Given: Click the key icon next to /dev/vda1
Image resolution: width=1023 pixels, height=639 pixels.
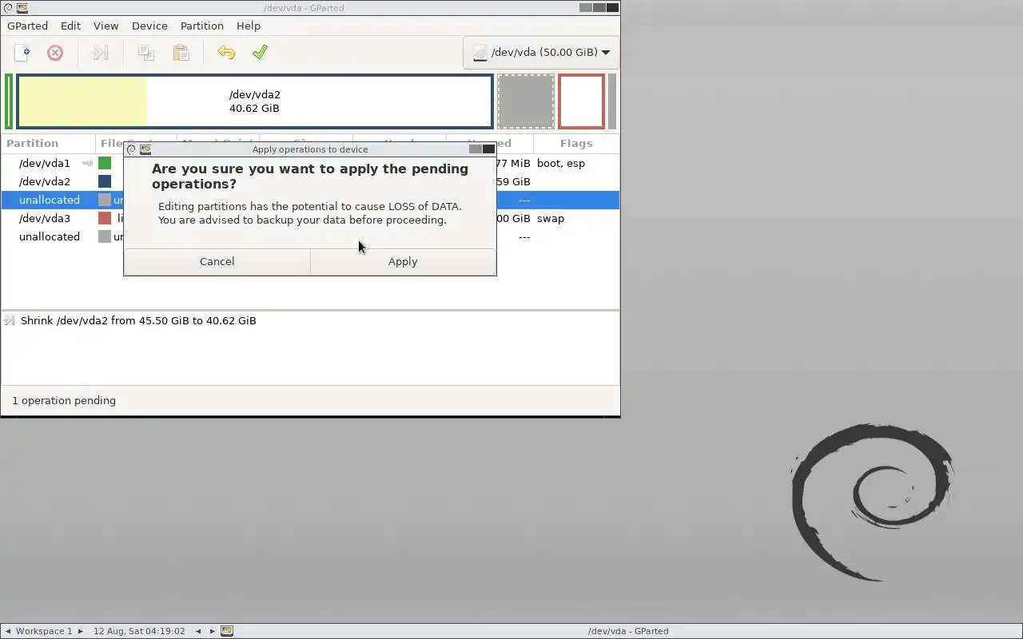Looking at the screenshot, I should click(x=87, y=163).
